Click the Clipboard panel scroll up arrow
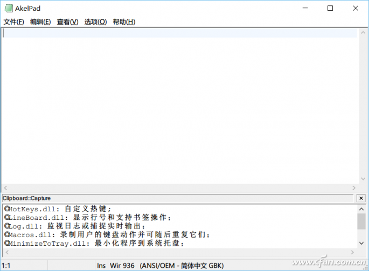 coord(361,209)
